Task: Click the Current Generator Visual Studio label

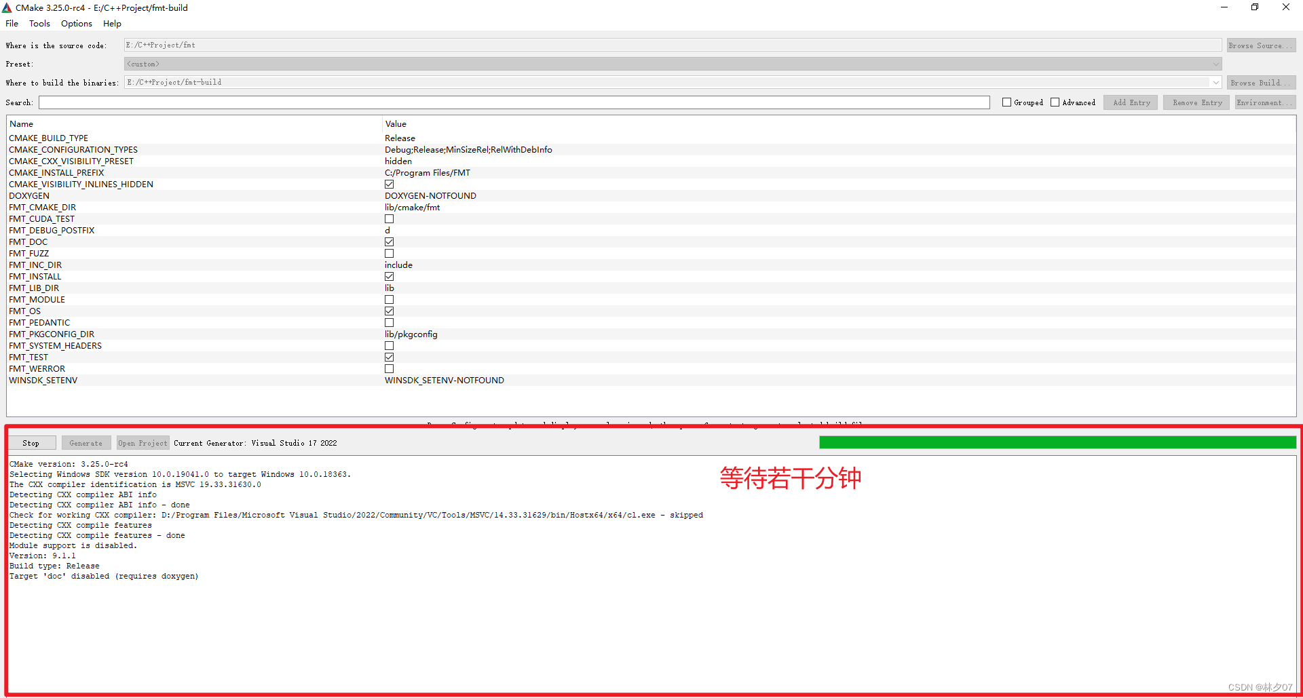Action: pyautogui.click(x=255, y=443)
